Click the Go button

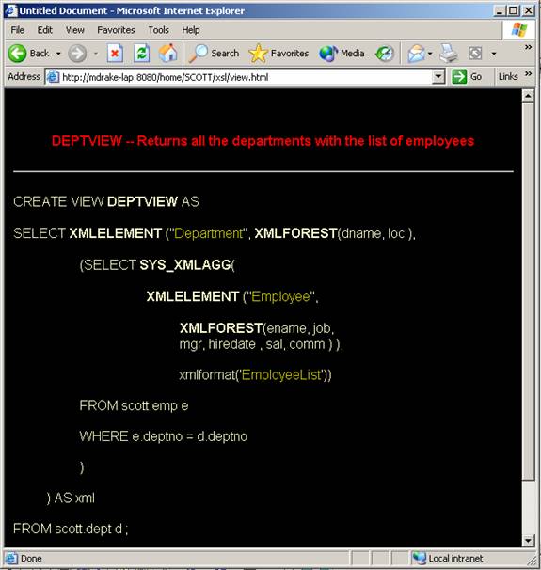(x=467, y=77)
